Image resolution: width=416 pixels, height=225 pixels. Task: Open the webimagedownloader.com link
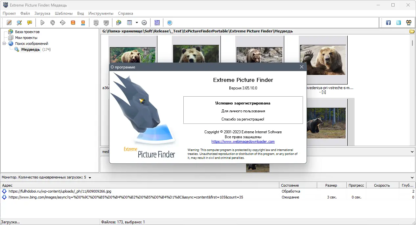click(x=243, y=141)
